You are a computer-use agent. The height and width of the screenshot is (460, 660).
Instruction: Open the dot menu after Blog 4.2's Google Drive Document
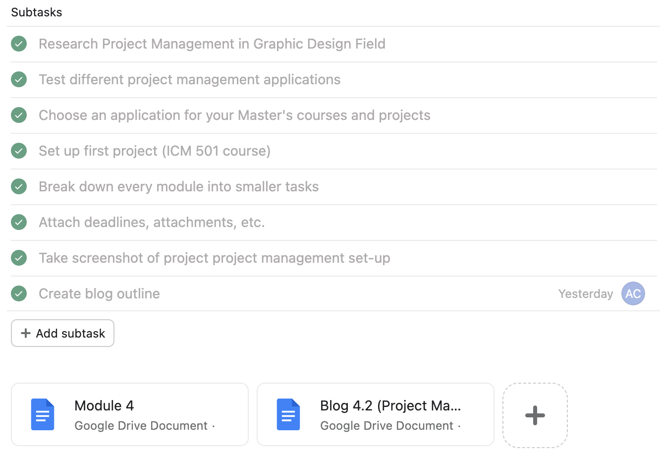click(459, 425)
